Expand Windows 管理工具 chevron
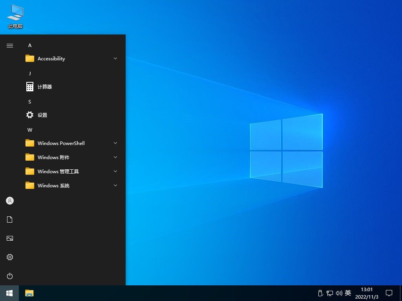The image size is (402, 301). [115, 171]
